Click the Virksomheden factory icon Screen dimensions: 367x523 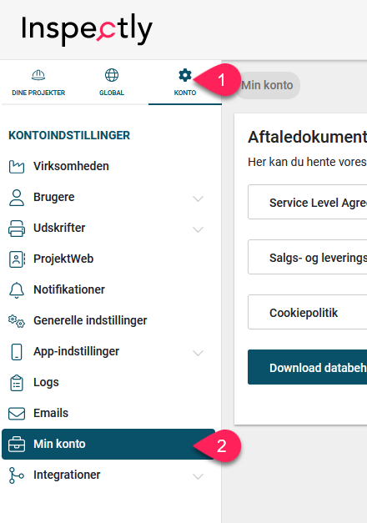pos(17,167)
